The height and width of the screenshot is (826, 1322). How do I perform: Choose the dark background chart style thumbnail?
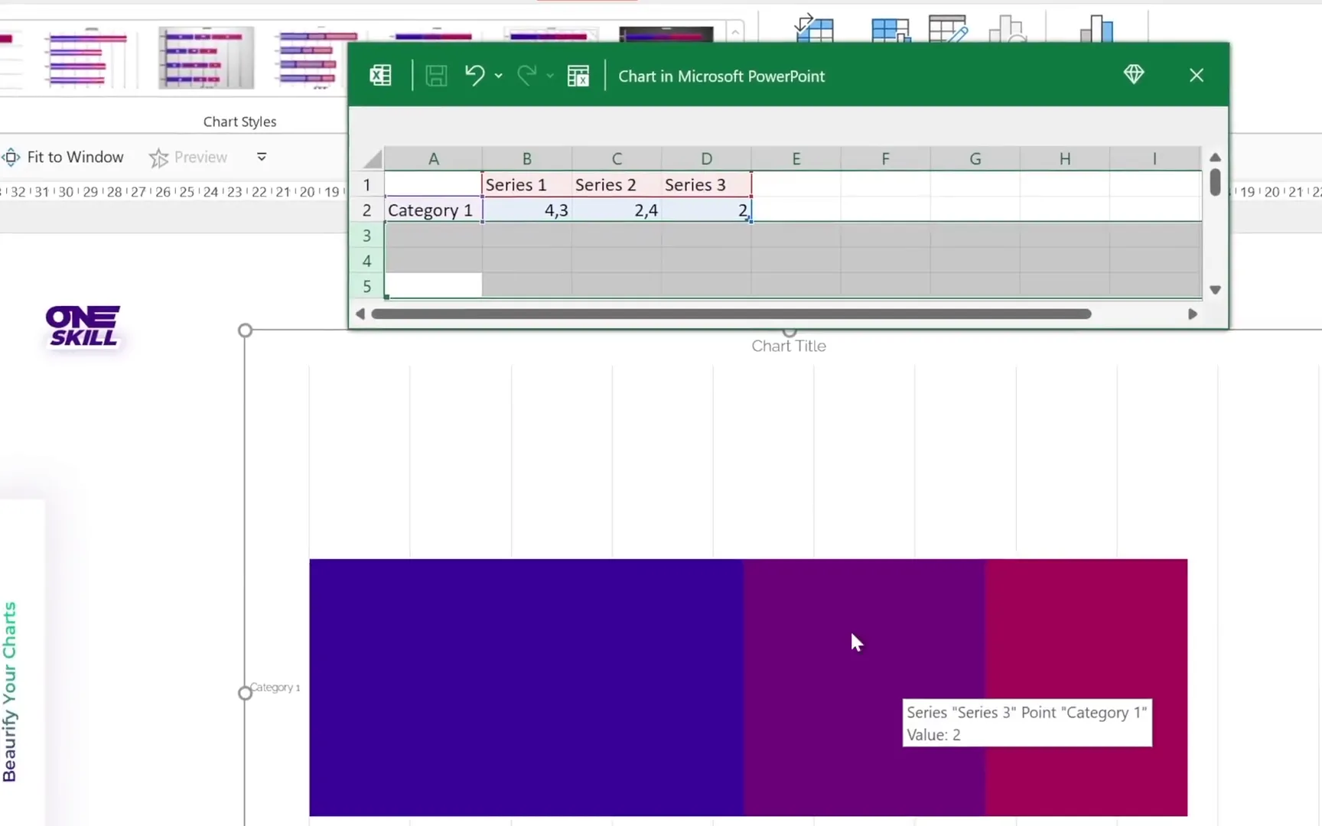(x=666, y=34)
